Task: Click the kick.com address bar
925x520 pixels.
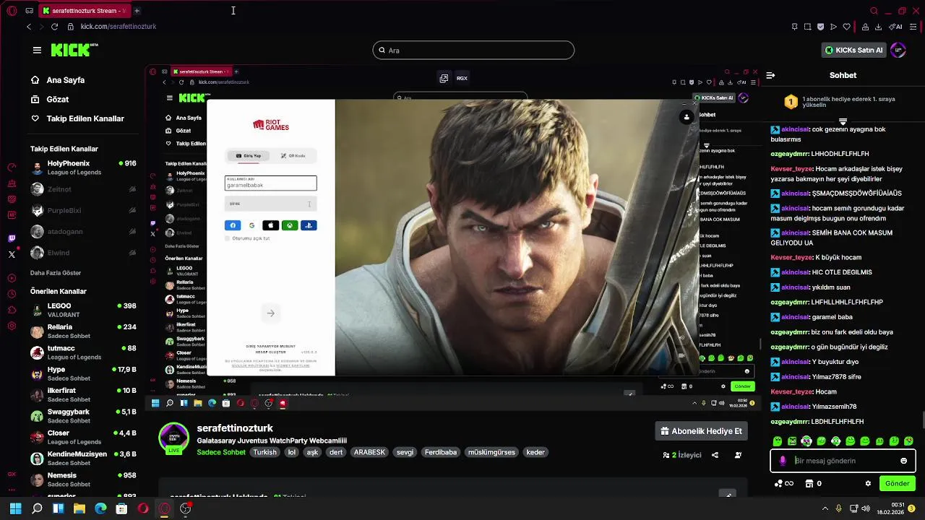Action: pos(118,27)
